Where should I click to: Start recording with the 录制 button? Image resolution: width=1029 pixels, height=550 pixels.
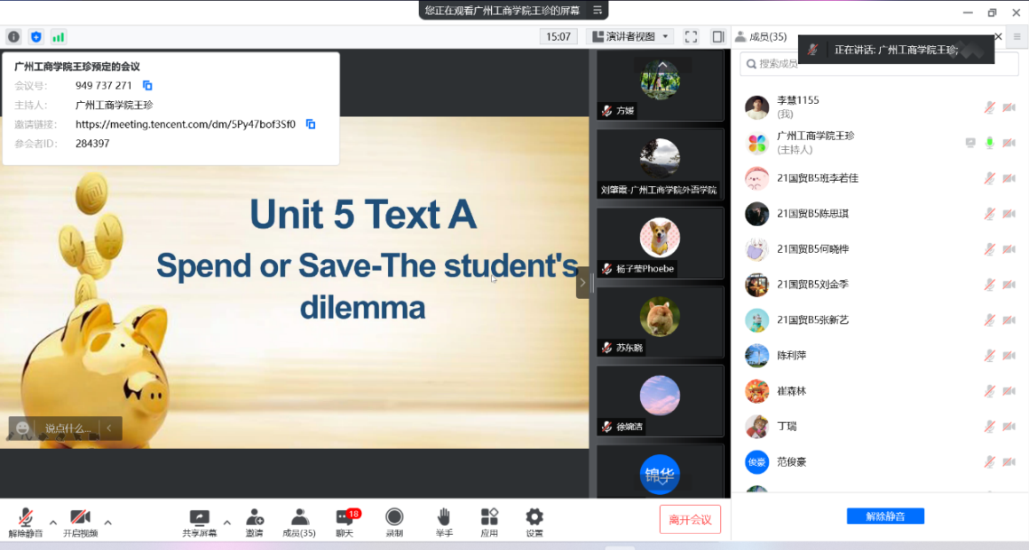click(x=394, y=522)
